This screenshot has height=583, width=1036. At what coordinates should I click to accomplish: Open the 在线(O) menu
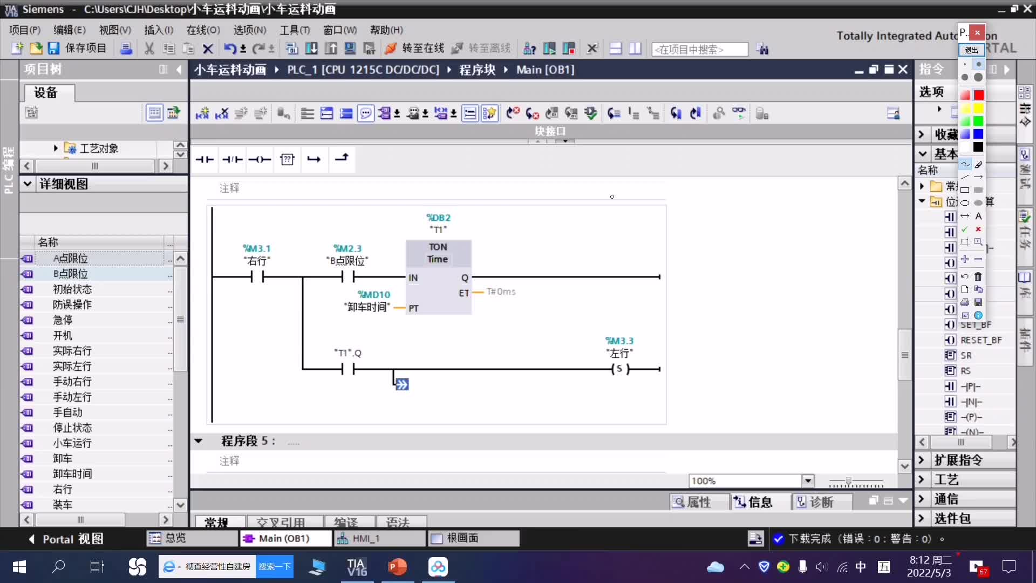tap(203, 30)
